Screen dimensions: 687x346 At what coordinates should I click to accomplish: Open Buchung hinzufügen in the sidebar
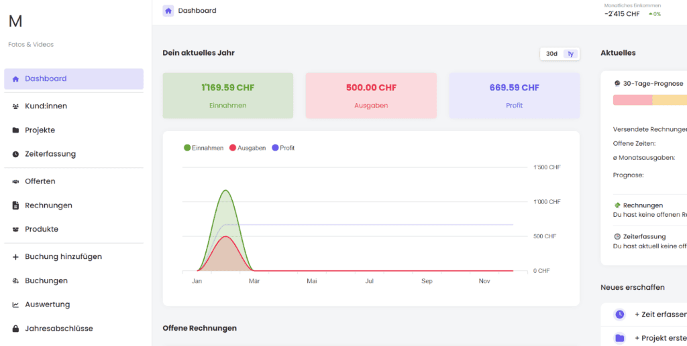63,256
